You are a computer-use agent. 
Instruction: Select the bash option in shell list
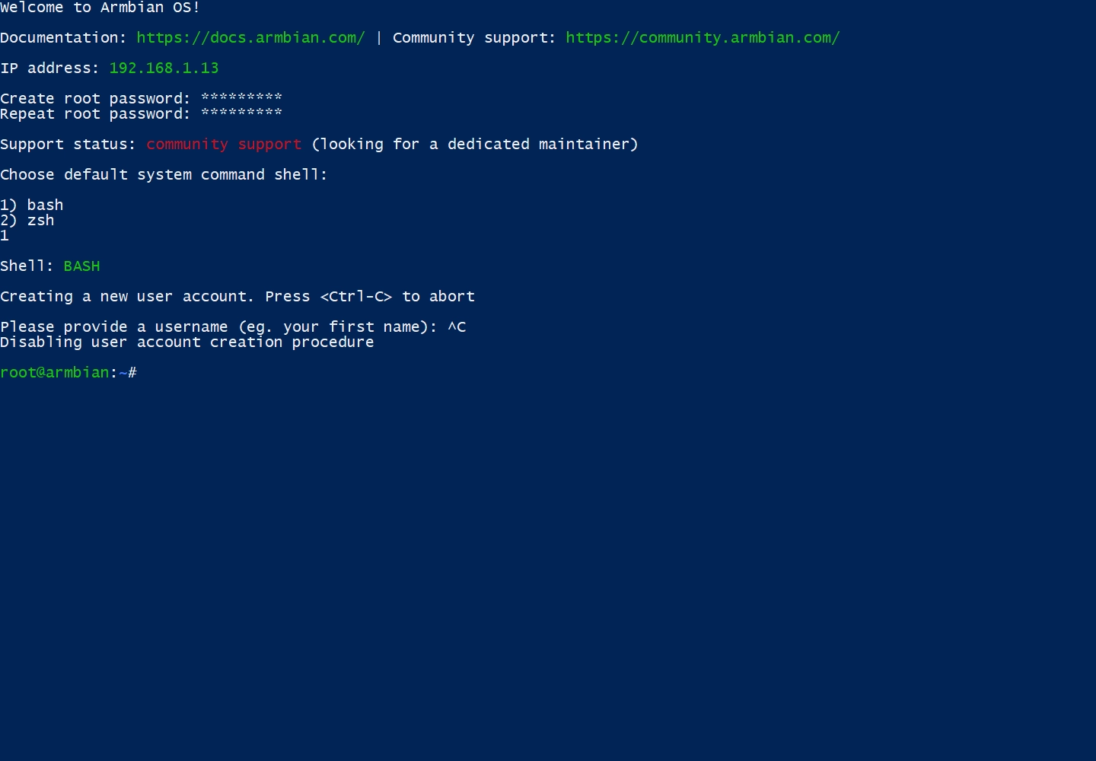(x=45, y=205)
